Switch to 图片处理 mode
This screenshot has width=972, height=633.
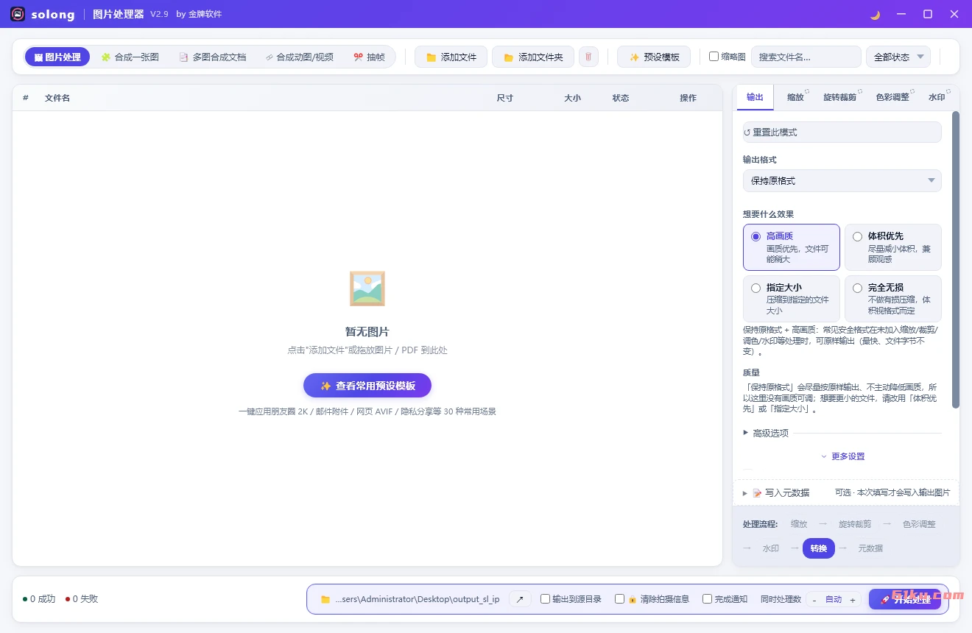pyautogui.click(x=57, y=57)
